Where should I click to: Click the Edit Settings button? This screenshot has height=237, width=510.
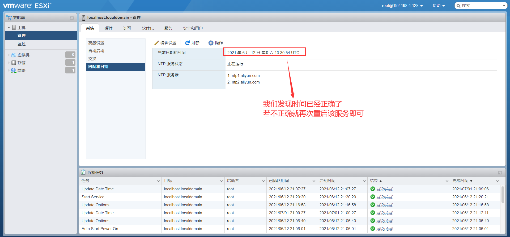(x=165, y=43)
